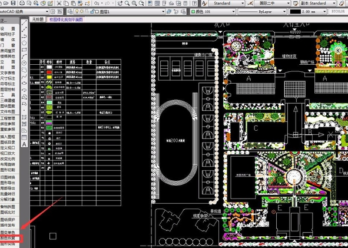The height and width of the screenshot is (248, 348).
Task: Open the undo history dropdown arrow
Action: 102,3
